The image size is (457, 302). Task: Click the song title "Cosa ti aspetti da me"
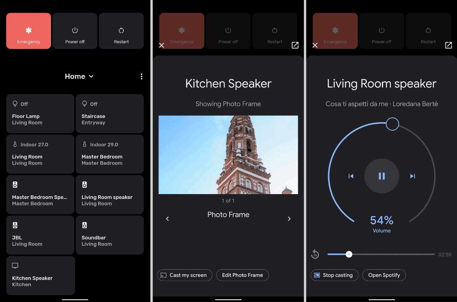tap(357, 104)
